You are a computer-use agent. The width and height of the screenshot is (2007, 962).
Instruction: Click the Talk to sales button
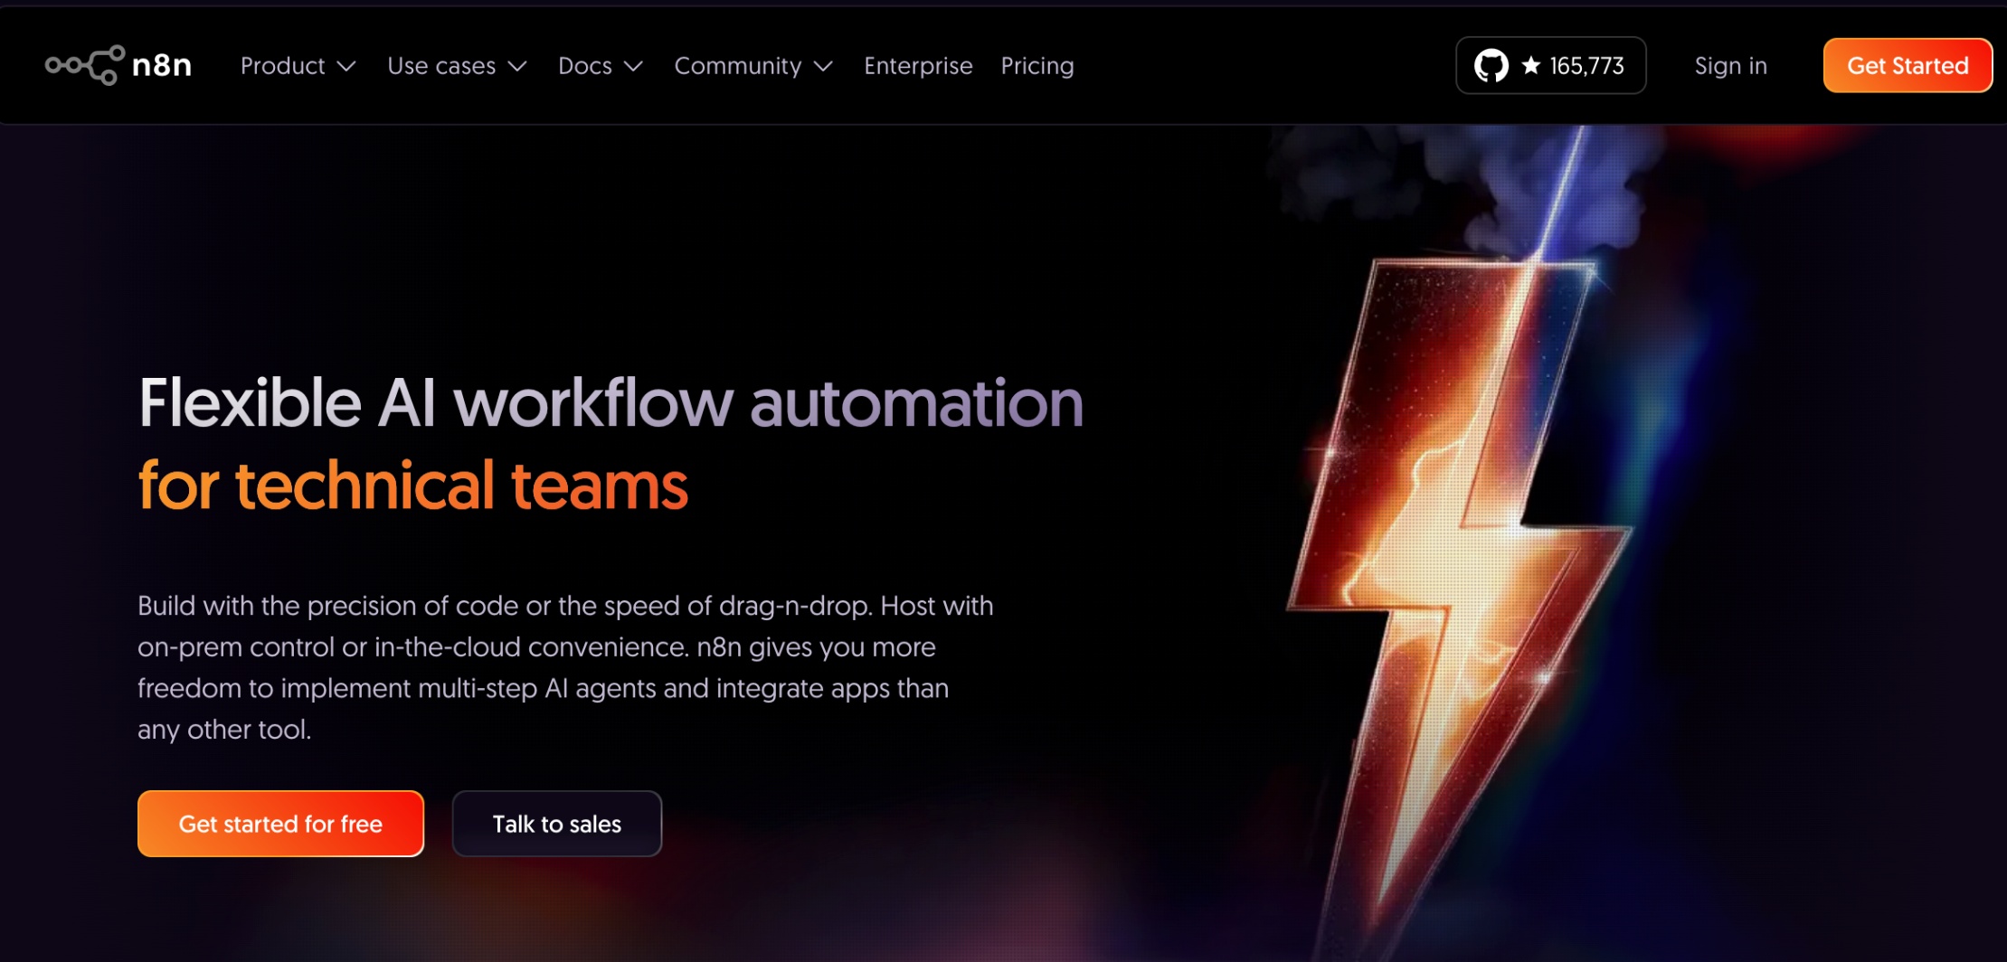[x=556, y=823]
